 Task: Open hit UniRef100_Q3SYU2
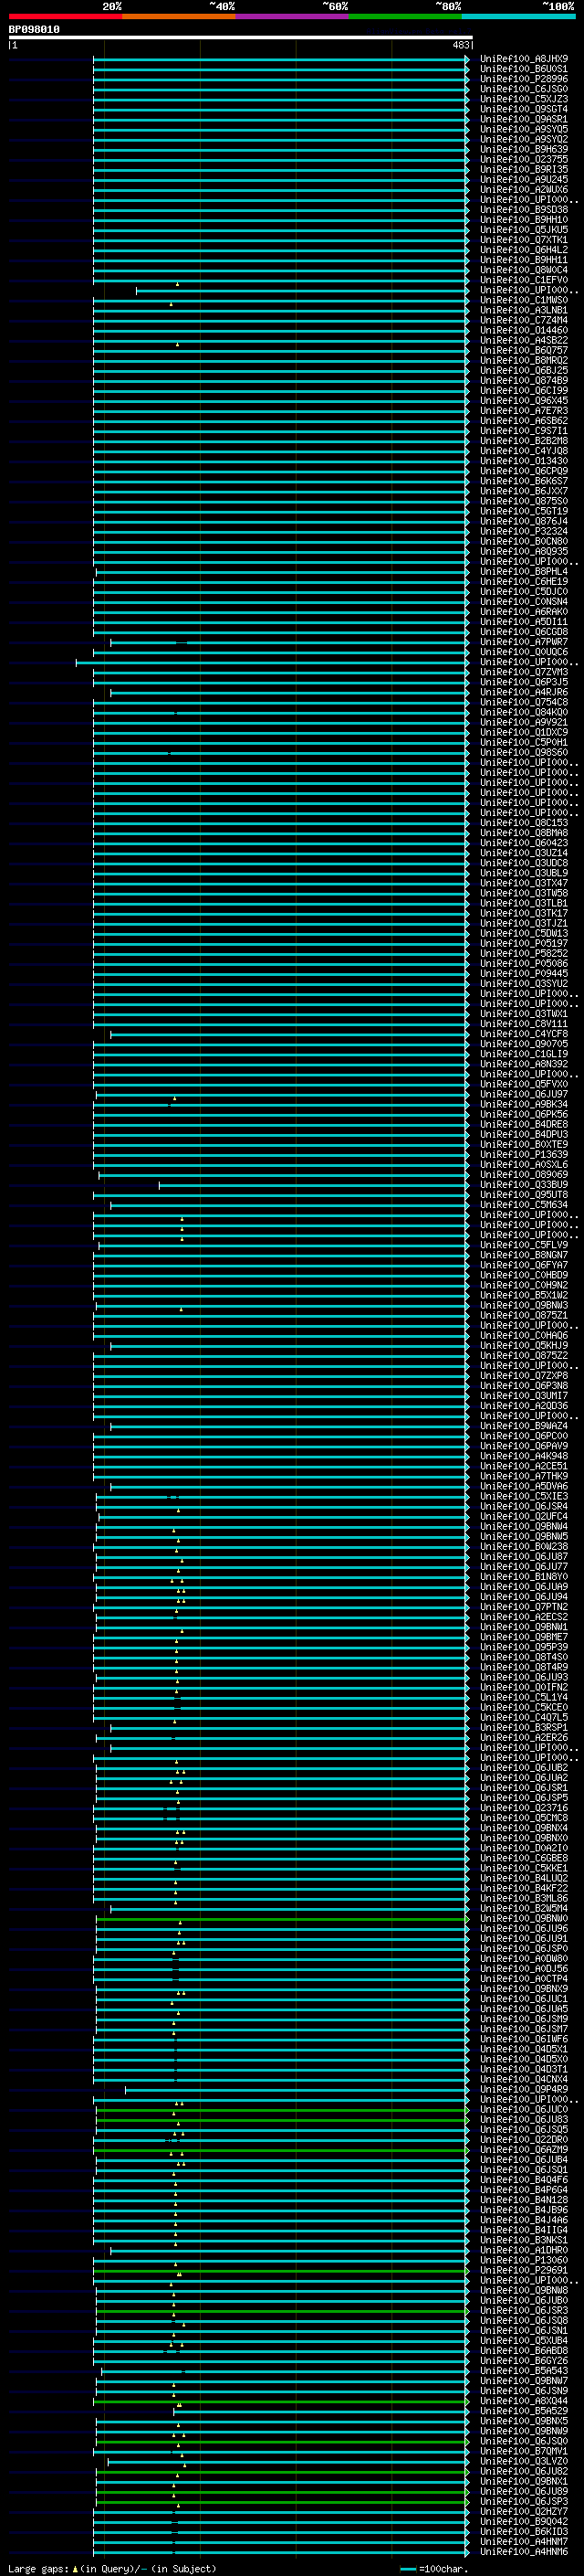click(524, 984)
